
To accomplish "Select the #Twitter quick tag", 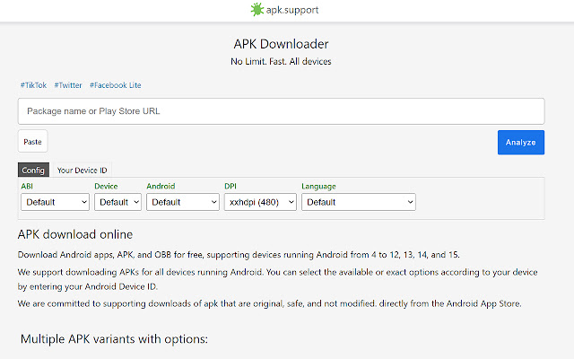I will point(68,85).
